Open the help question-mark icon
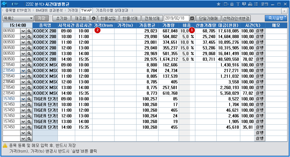The image size is (290, 157). (244, 4)
